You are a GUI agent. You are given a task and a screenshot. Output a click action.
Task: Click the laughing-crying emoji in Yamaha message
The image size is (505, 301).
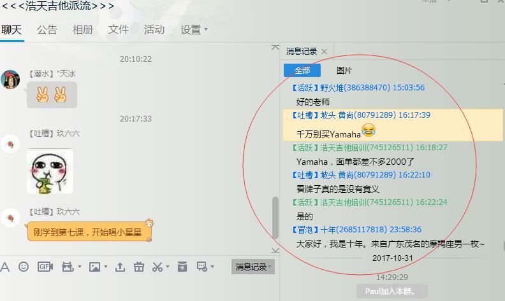pos(369,130)
